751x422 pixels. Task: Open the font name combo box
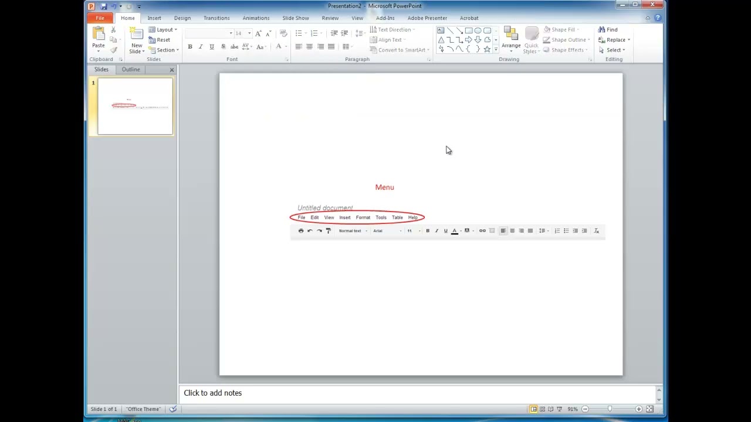(209, 33)
